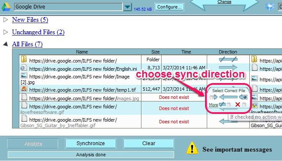Select the copy-right radio button in popup
The width and height of the screenshot is (282, 161).
[x=211, y=97]
